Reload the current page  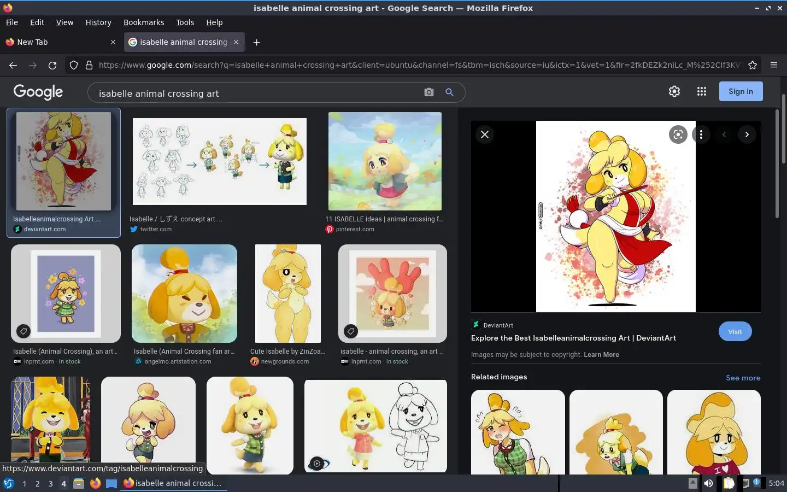point(52,65)
